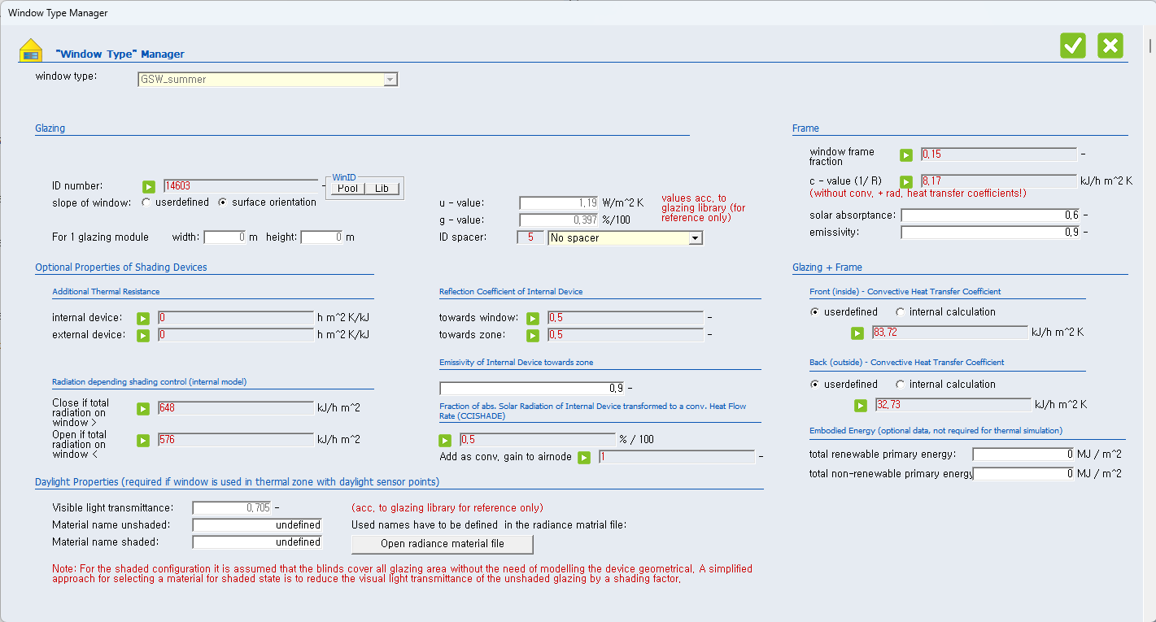Click the green X cancel icon

click(x=1110, y=46)
